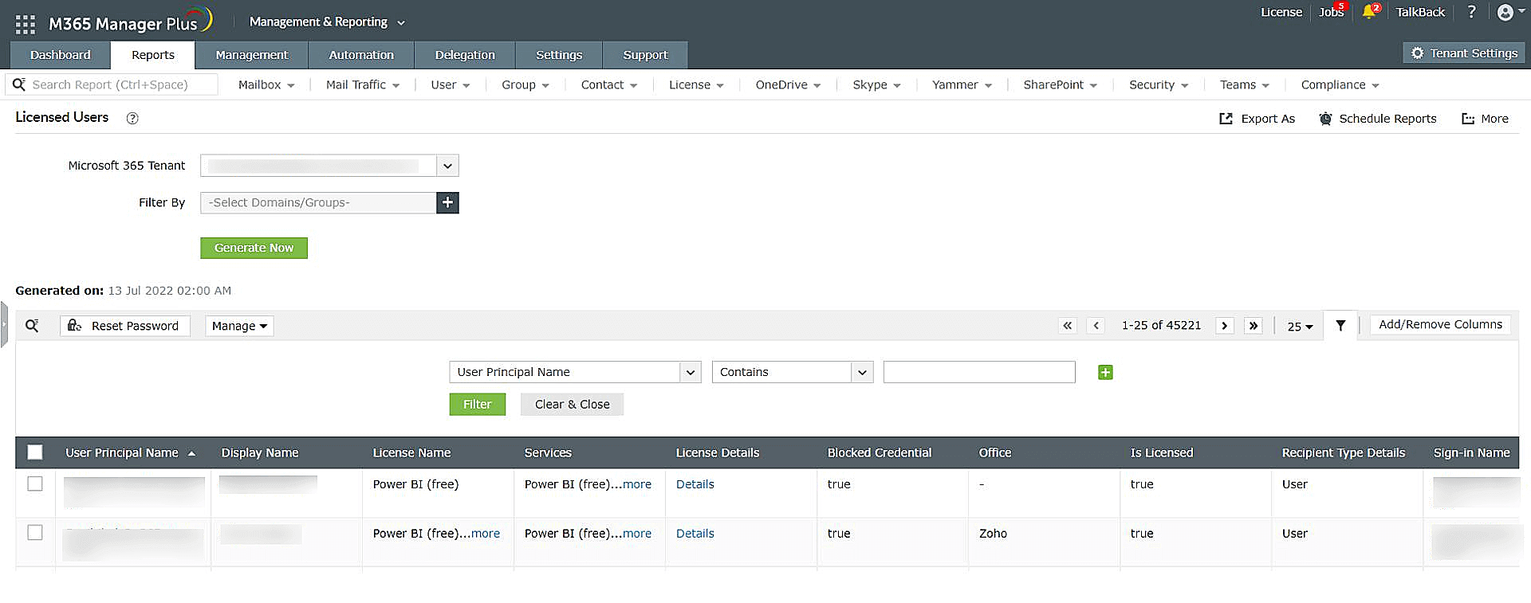Image resolution: width=1531 pixels, height=603 pixels.
Task: Open Details link in row with Office '-'
Action: coord(695,484)
